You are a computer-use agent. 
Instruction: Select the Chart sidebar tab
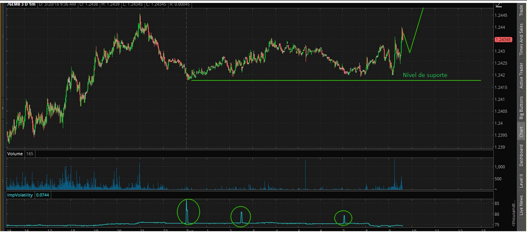[521, 132]
